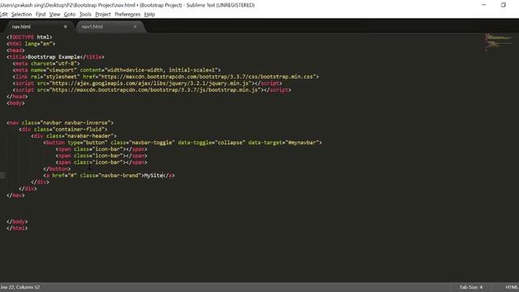
Task: Restore down the Sublime Text window
Action: point(504,5)
